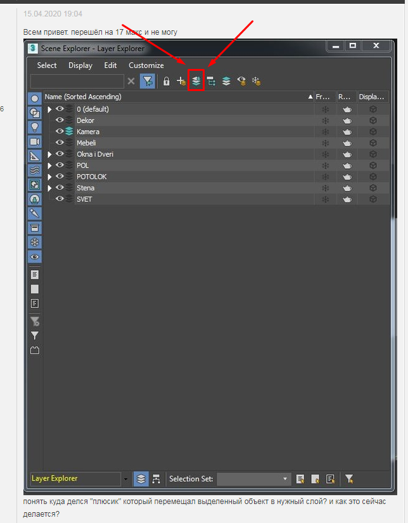Open the Layer Explorer dropdown arrow
This screenshot has width=408, height=523.
click(125, 479)
